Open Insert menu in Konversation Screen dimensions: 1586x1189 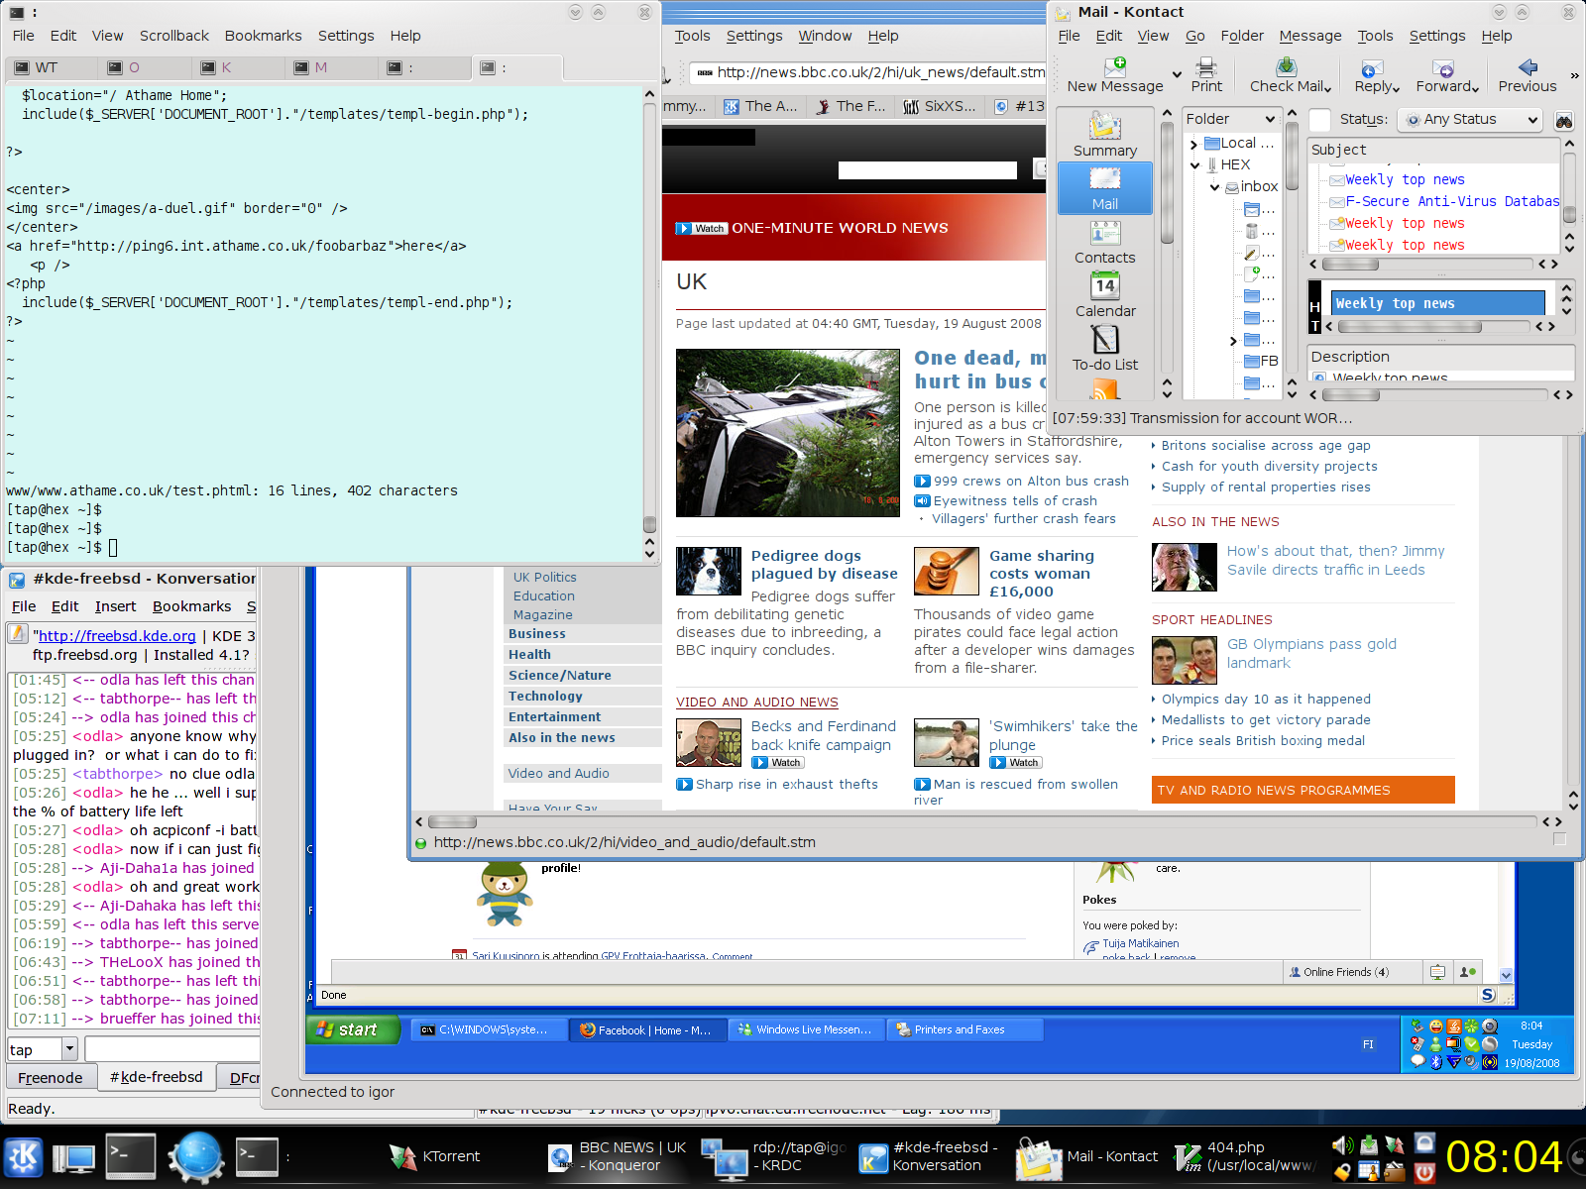115,606
